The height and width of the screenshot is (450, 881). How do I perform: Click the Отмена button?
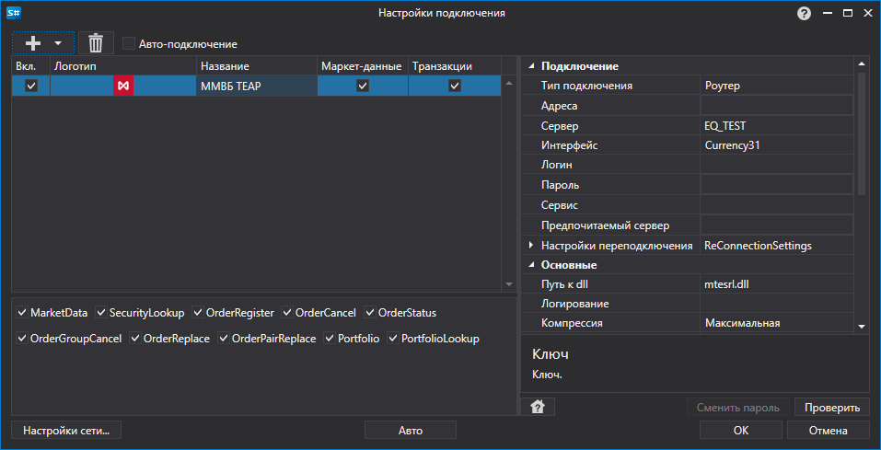pos(829,431)
